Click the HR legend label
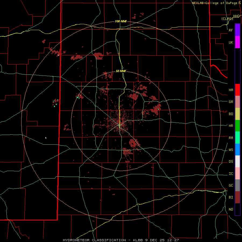This screenshot has height=242, width=242. point(231,126)
